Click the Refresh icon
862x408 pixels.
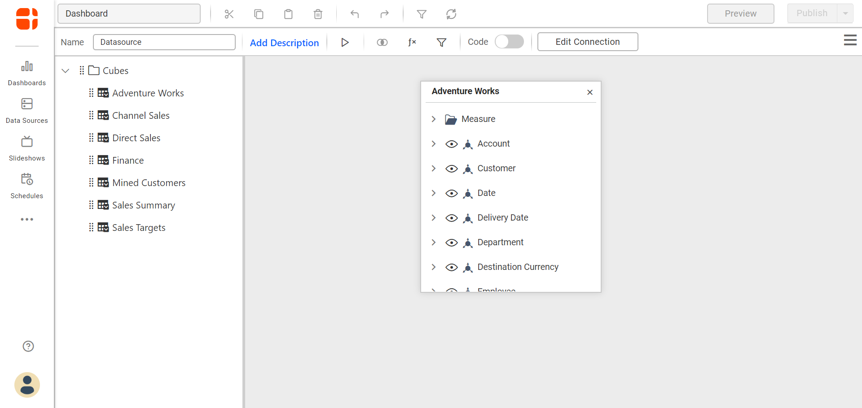pyautogui.click(x=451, y=14)
